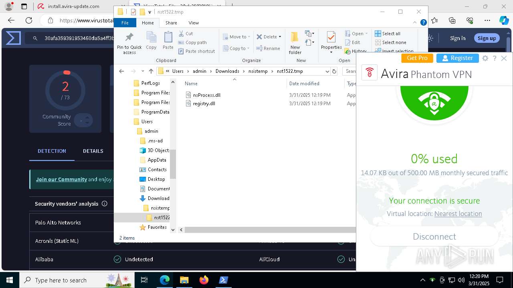
Task: Click Select all in ribbon
Action: point(388,34)
